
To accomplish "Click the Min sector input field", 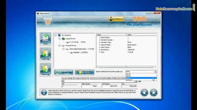I will pos(69,86).
